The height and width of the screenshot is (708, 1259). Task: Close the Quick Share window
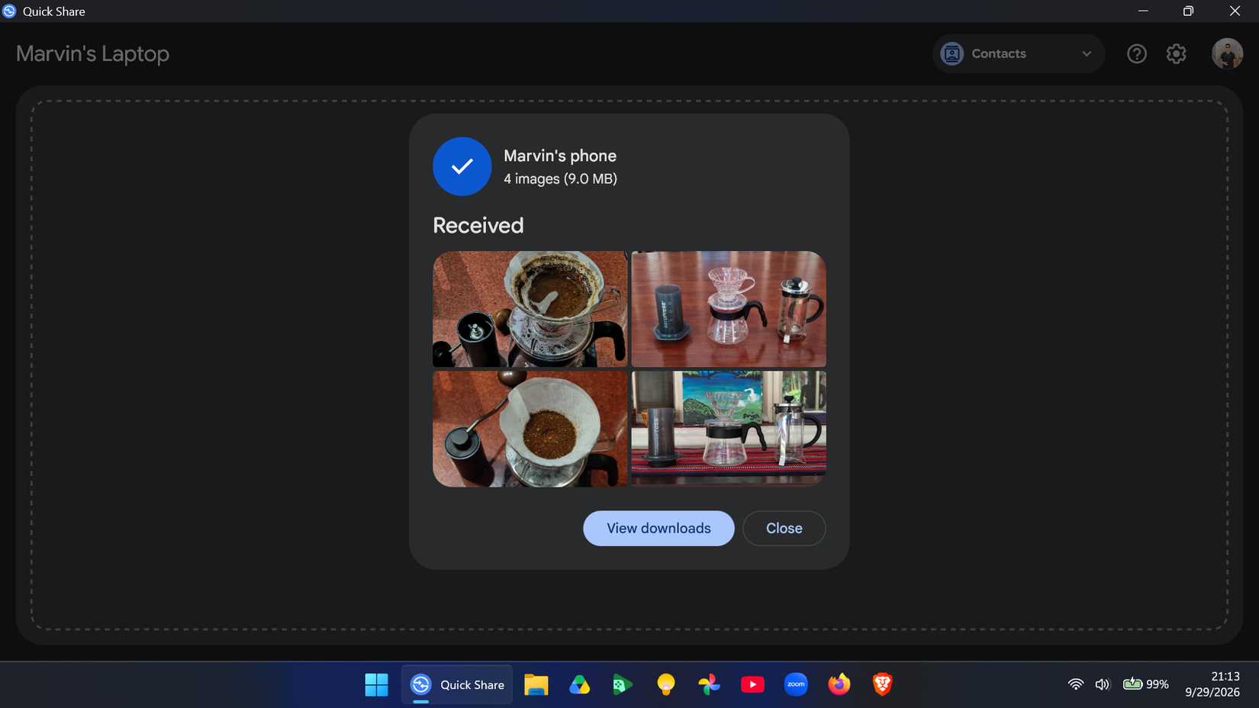pos(1235,11)
